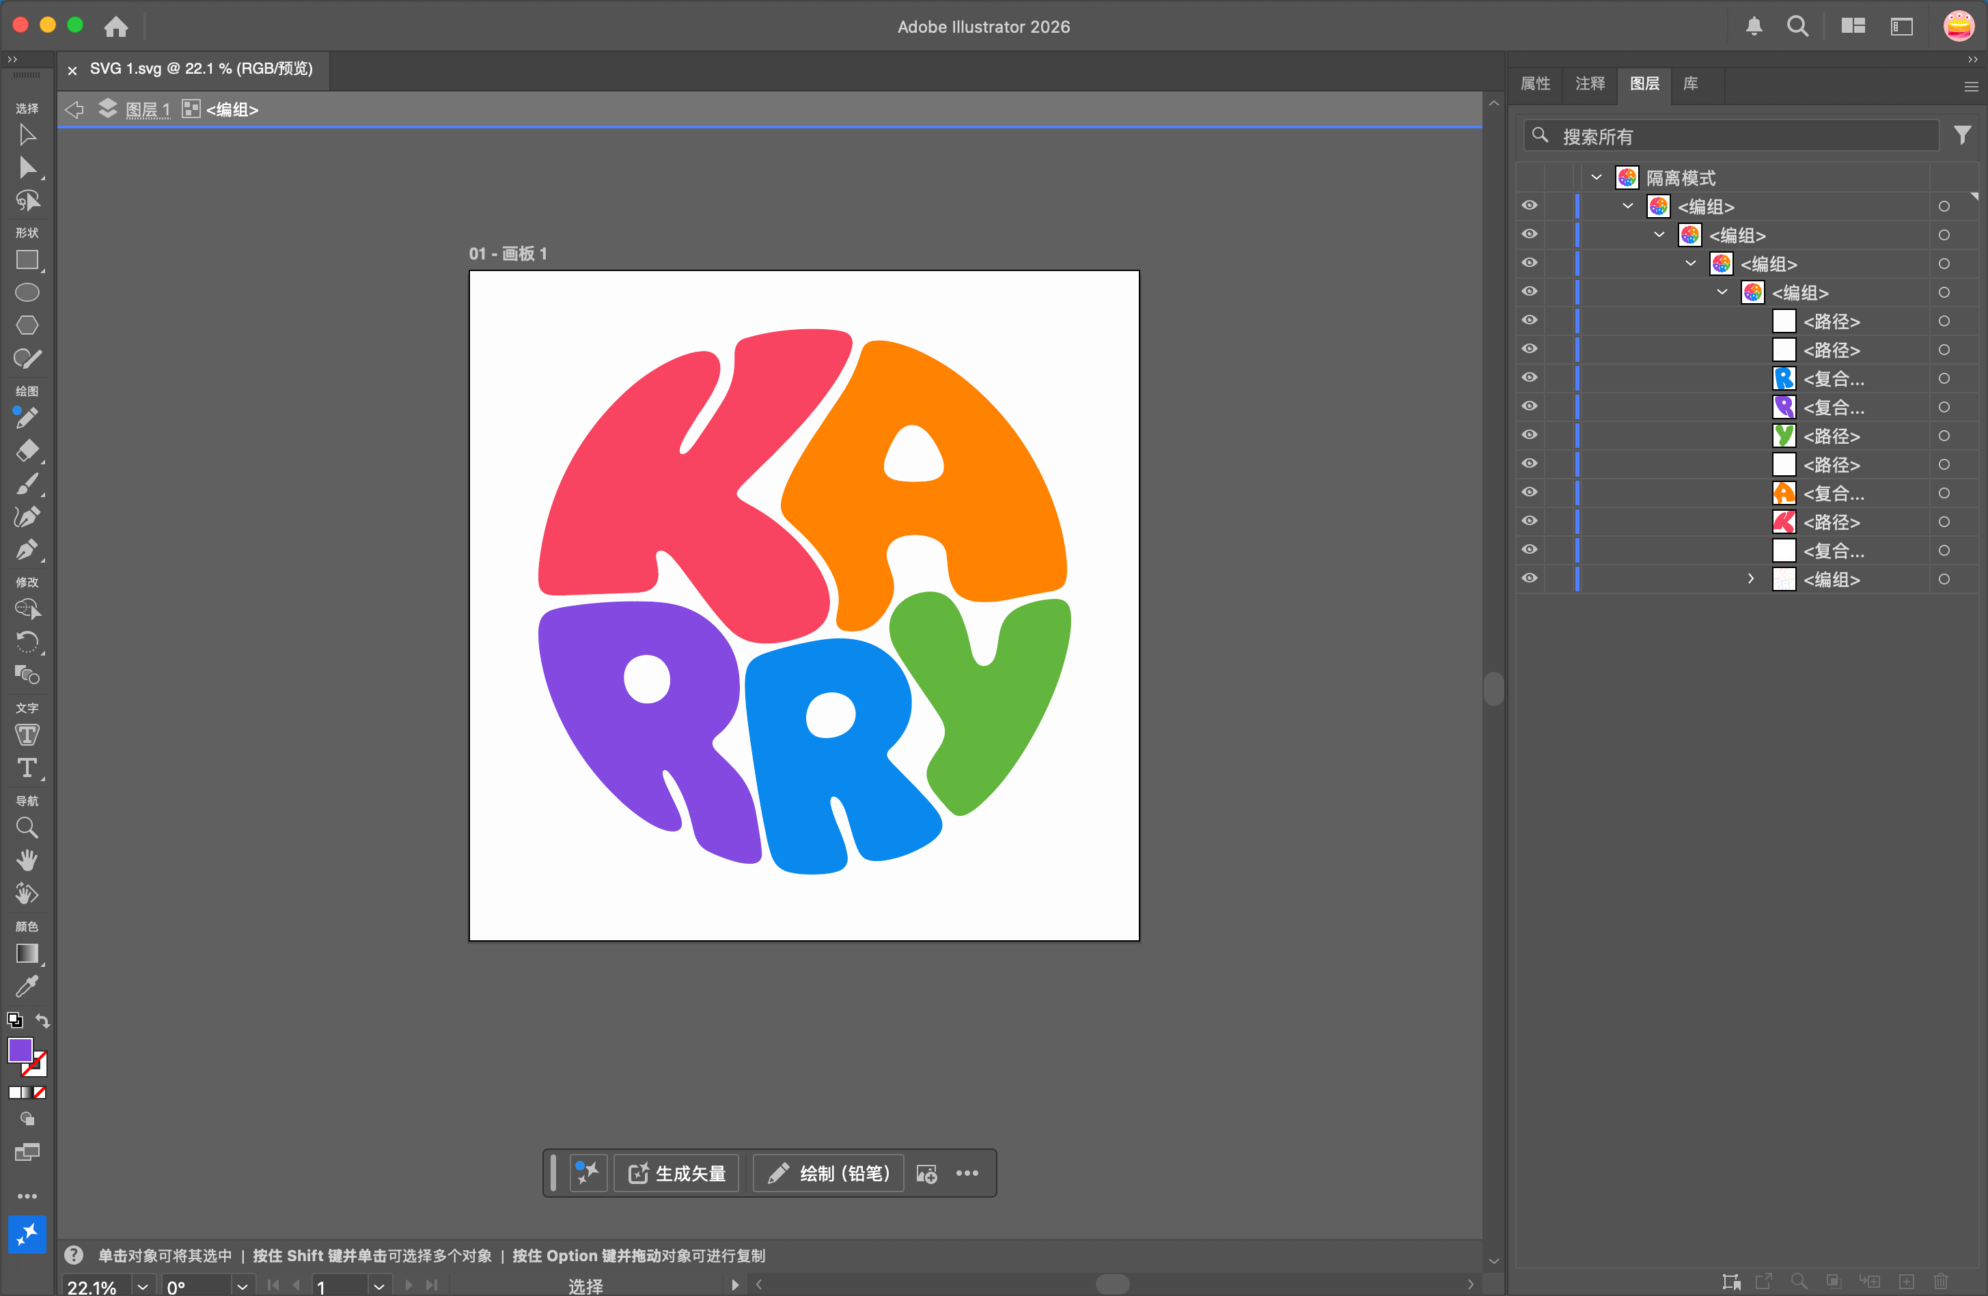
Task: Switch to the 注释 tab
Action: [x=1590, y=83]
